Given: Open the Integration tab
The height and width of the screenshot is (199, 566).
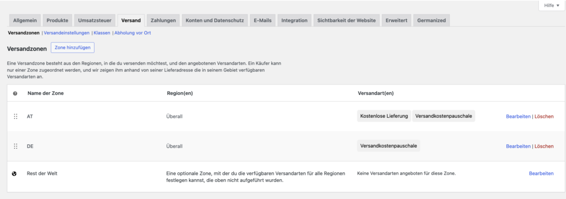Looking at the screenshot, I should (x=295, y=20).
